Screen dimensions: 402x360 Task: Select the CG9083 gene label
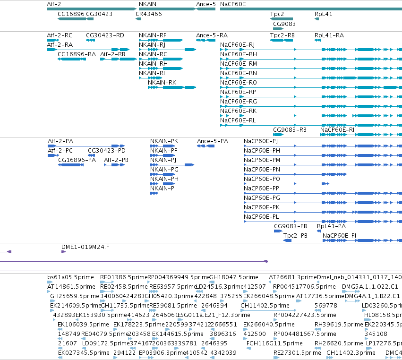point(284,24)
